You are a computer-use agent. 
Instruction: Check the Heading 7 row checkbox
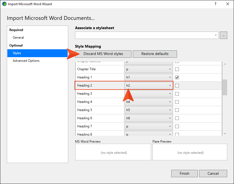[x=177, y=127]
